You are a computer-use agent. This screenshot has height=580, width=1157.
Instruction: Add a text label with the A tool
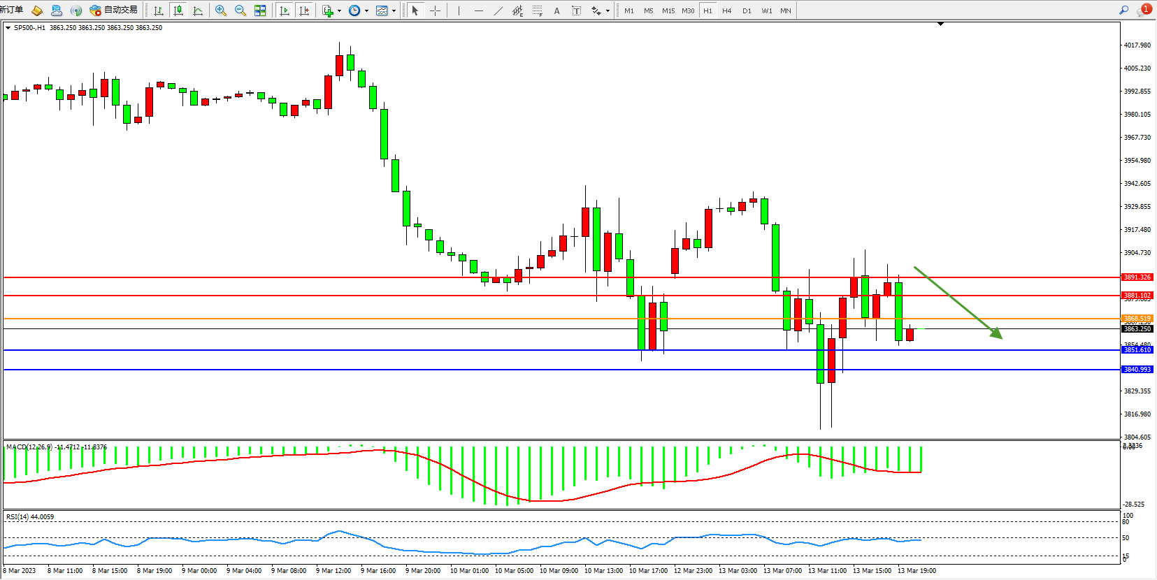point(556,10)
